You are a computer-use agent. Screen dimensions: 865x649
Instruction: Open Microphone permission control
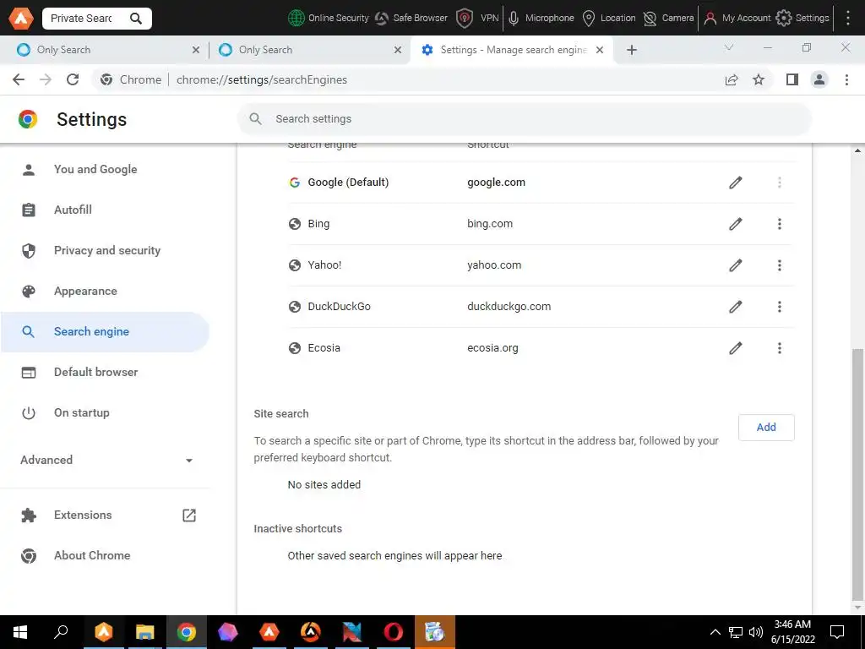coord(541,19)
